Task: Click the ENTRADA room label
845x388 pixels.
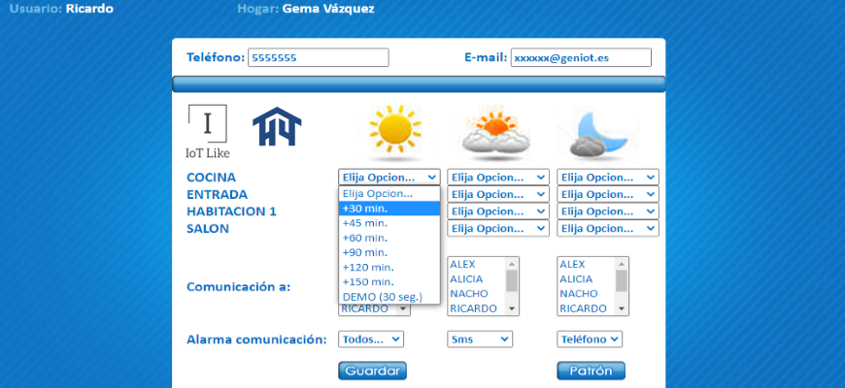Action: (x=218, y=194)
